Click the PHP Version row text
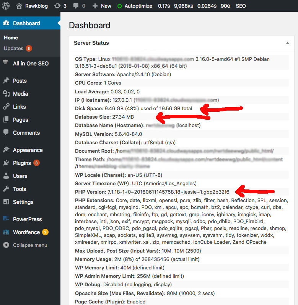Viewport: 298px width, 305px height. [152, 192]
